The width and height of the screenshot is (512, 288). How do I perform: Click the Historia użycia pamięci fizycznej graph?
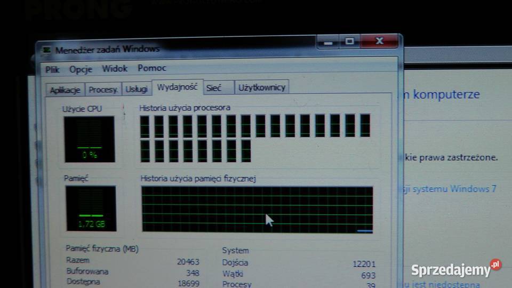[257, 209]
